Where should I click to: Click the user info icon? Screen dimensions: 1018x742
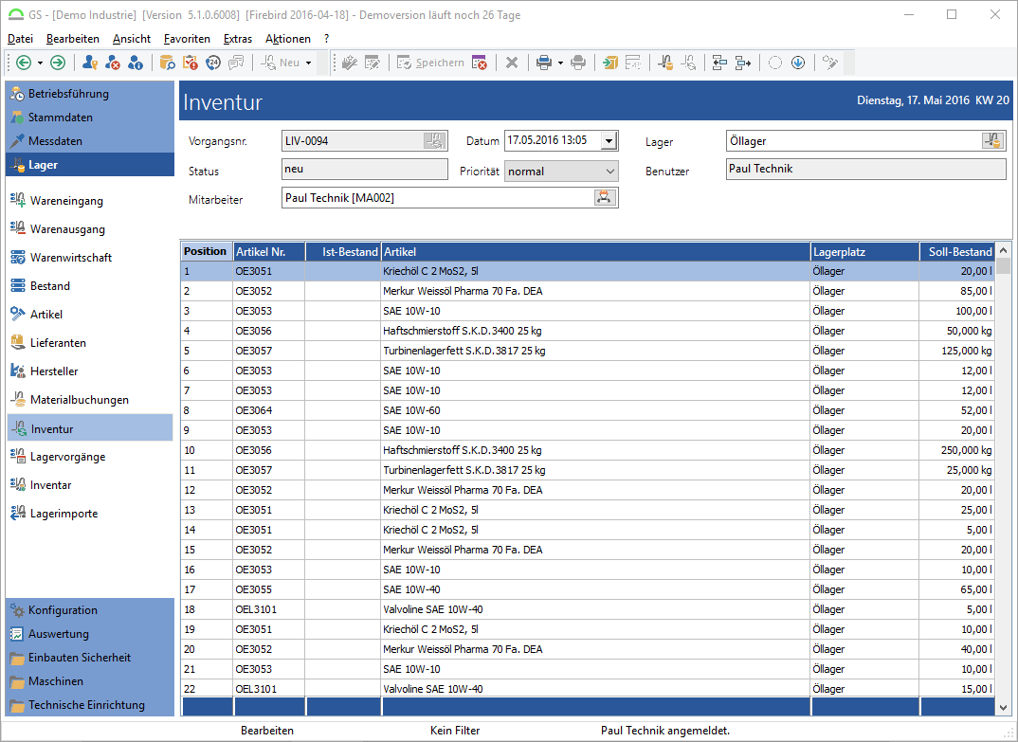point(135,63)
